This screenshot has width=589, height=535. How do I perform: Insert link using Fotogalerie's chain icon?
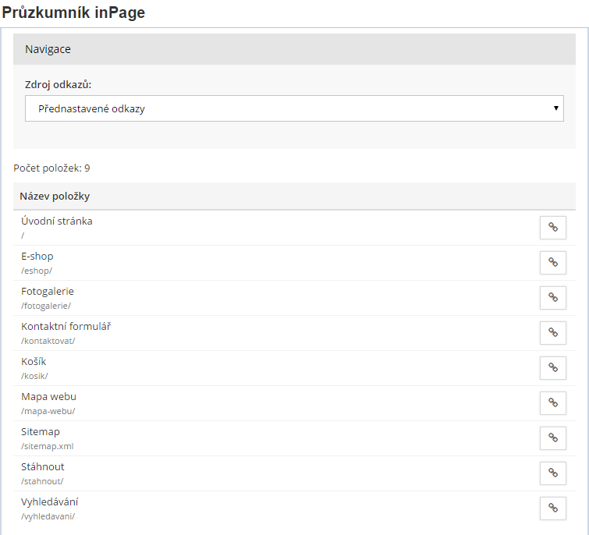point(552,297)
